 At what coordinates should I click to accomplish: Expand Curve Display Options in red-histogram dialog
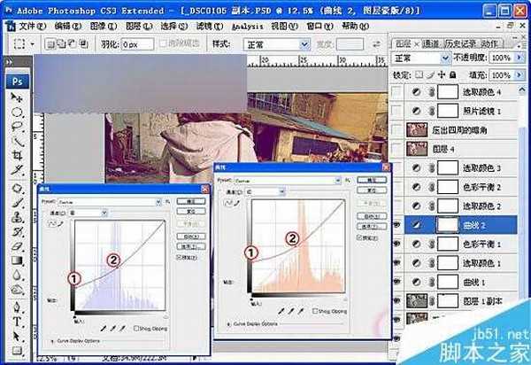229,324
